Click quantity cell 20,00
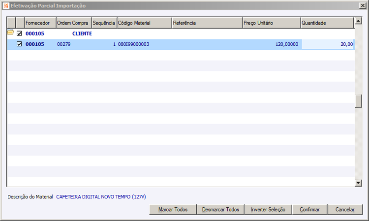This screenshot has width=369, height=221. coord(328,44)
